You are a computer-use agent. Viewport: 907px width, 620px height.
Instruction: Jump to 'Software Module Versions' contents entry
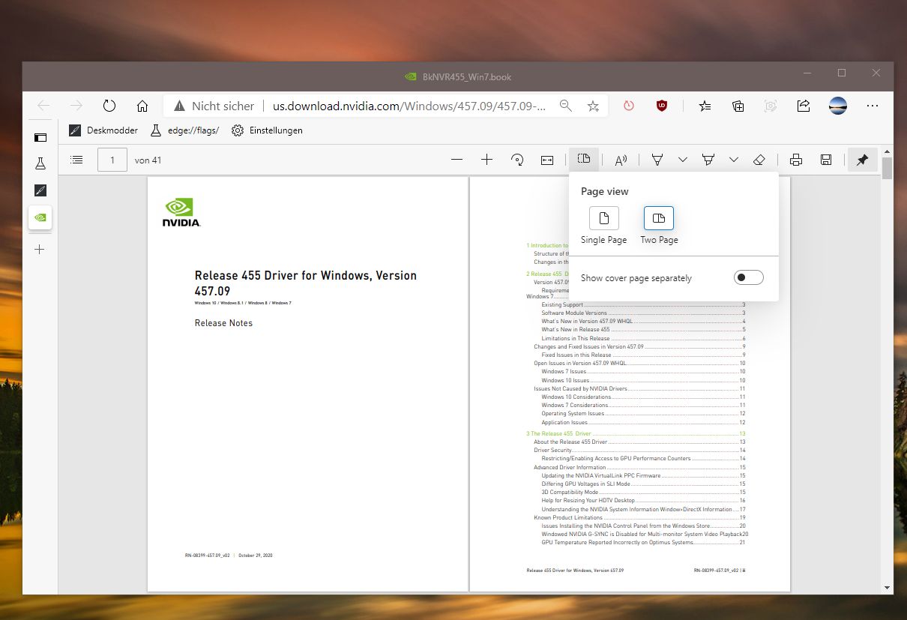coord(643,313)
